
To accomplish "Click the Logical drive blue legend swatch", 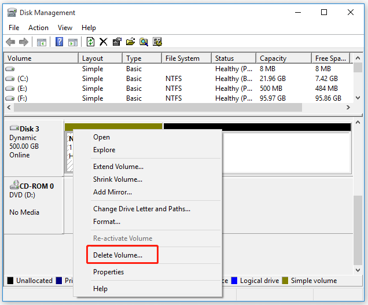I will (234, 281).
